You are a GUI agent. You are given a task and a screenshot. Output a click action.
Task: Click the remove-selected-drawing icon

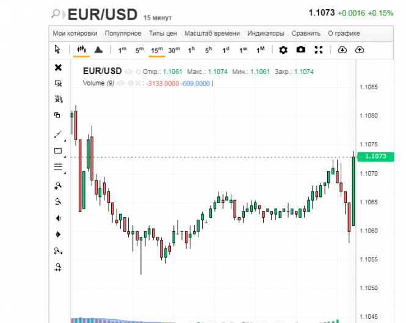[x=58, y=83]
